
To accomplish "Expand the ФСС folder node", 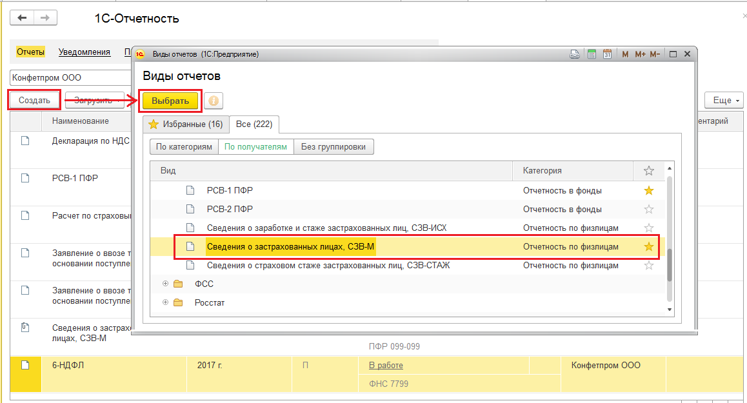I will (x=166, y=284).
